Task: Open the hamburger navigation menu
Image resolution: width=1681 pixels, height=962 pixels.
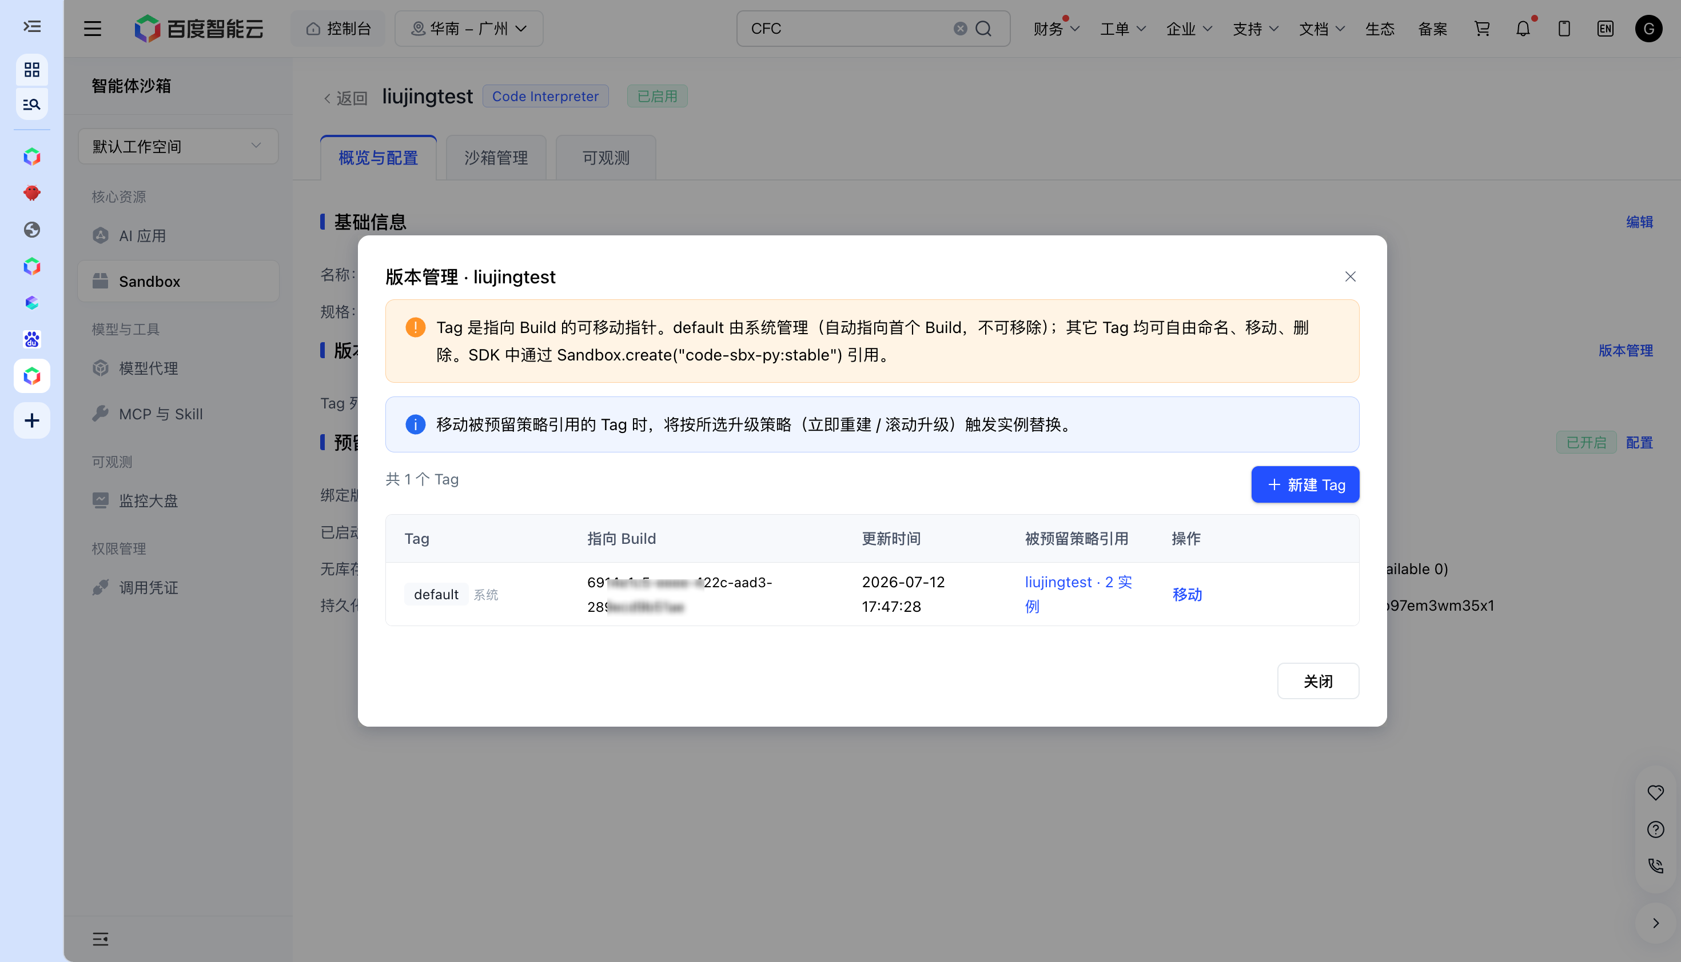Action: tap(93, 29)
